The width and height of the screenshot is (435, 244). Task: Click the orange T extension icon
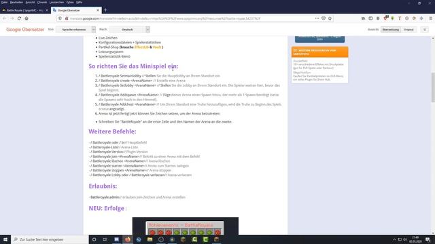click(x=400, y=18)
